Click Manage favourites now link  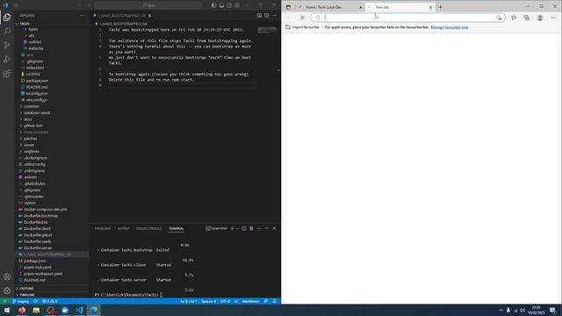coord(450,27)
